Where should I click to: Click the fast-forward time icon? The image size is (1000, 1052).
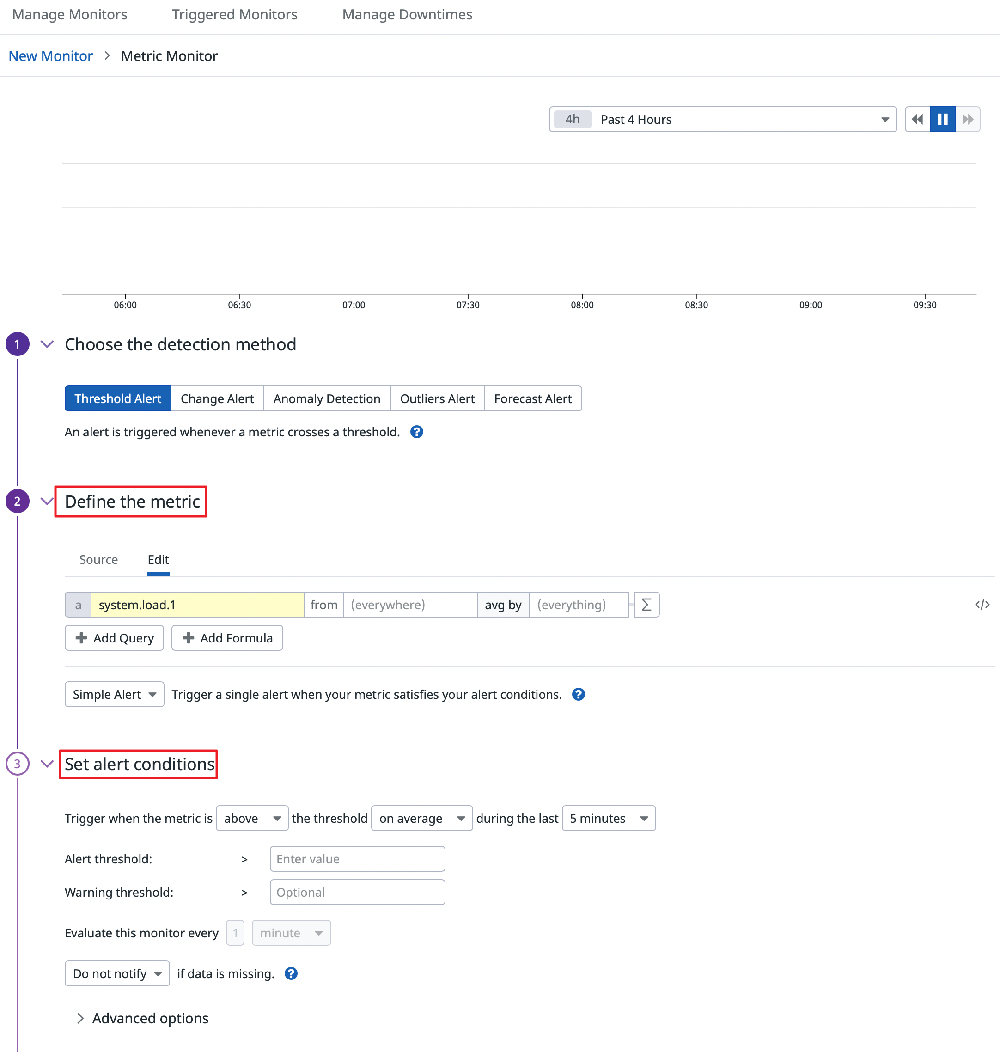pyautogui.click(x=968, y=119)
